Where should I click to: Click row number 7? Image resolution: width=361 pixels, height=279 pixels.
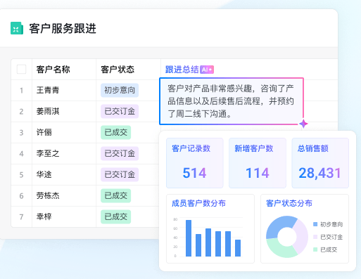click(21, 217)
